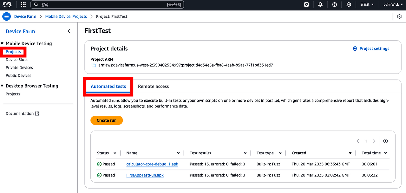
Task: Open the region dropdown 글로벌
Action: point(367,4)
